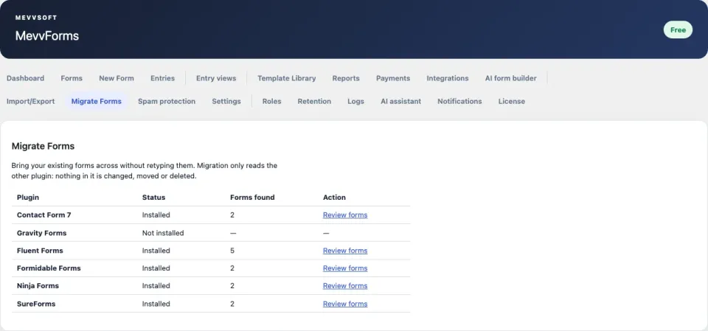Click the Status column header
Screen dimensions: 708x331
tap(153, 198)
